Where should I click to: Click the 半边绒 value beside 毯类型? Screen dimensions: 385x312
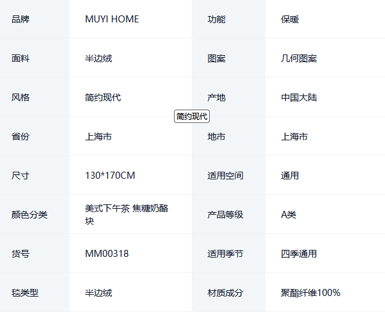pos(98,293)
